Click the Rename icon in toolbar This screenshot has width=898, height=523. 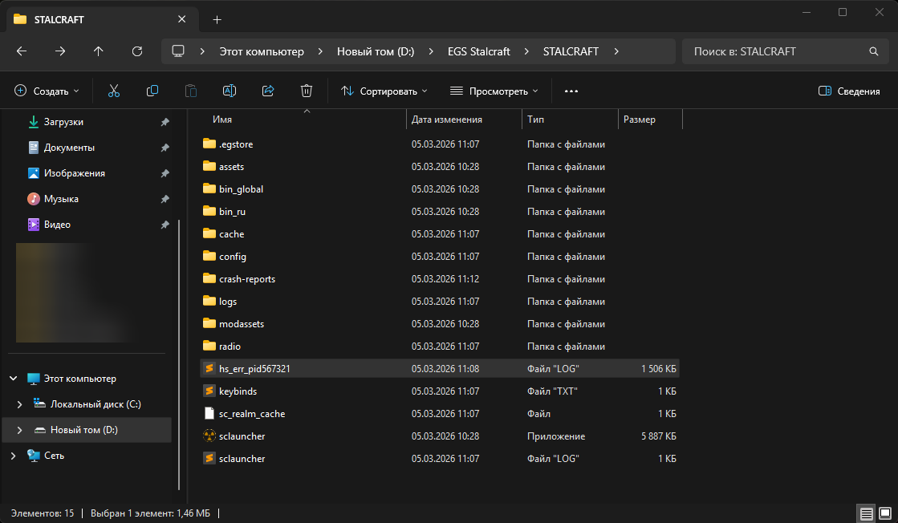pyautogui.click(x=230, y=91)
